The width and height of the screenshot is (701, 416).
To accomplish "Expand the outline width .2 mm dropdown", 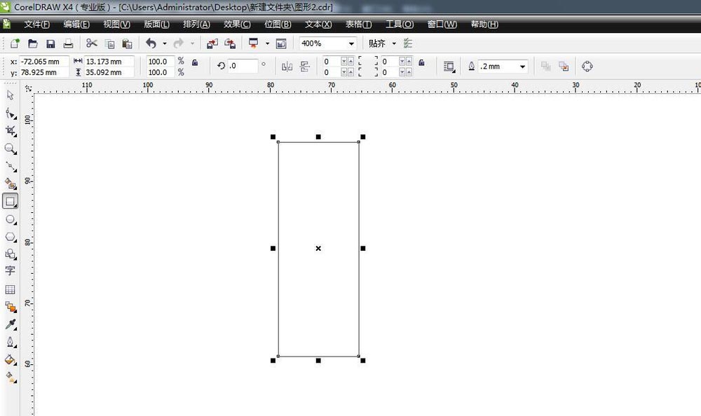I will click(522, 67).
